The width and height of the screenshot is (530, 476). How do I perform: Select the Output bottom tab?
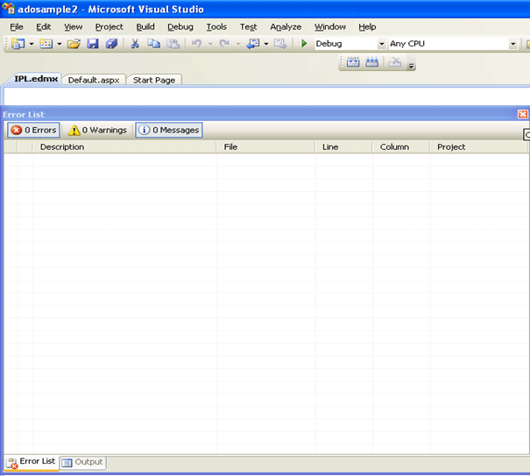pos(83,462)
